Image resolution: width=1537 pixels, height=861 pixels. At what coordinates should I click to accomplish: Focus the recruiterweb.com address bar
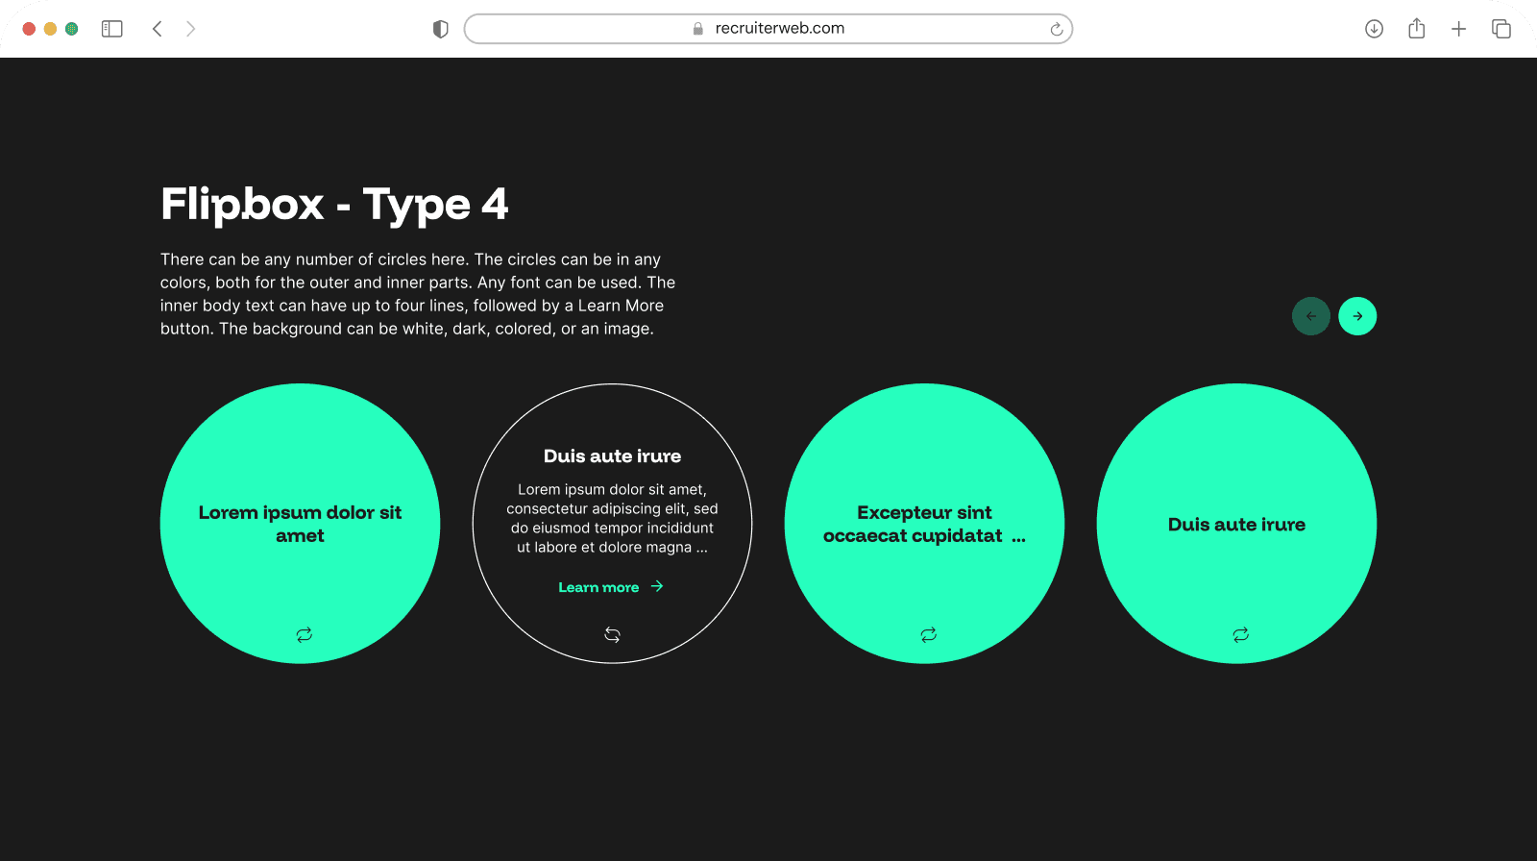click(x=768, y=29)
